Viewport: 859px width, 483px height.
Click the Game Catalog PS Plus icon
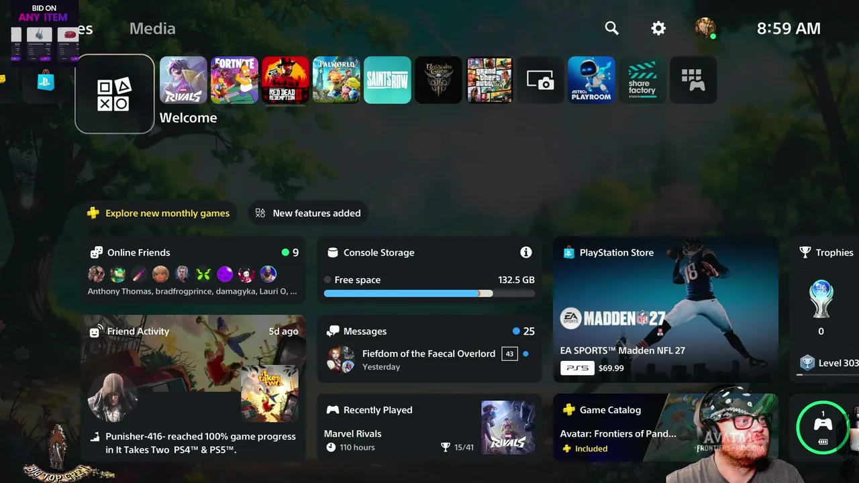pyautogui.click(x=568, y=410)
